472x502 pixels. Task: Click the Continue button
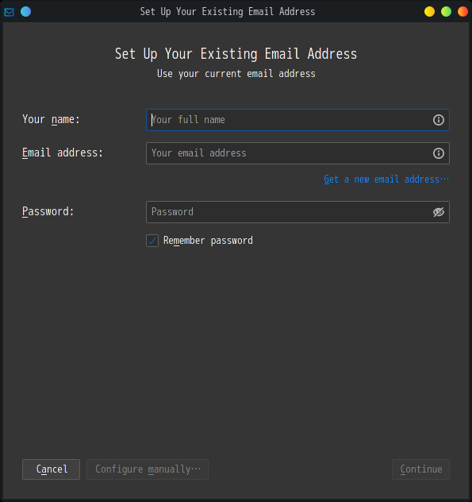coord(421,469)
